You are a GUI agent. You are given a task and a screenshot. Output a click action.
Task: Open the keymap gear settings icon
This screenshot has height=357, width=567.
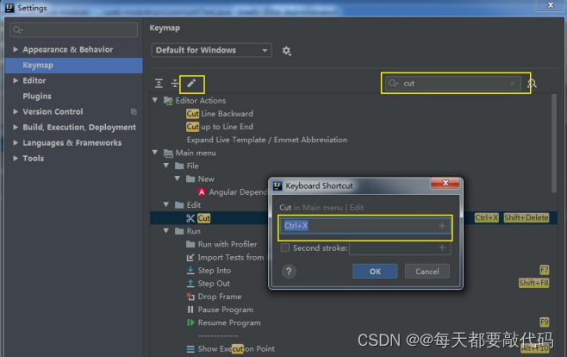[x=286, y=50]
